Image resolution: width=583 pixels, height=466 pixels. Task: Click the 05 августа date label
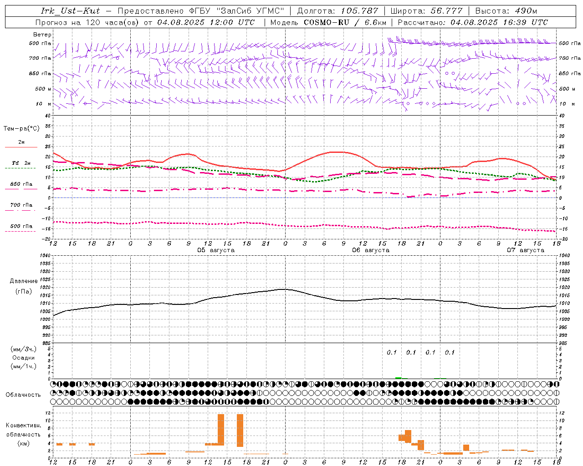[x=216, y=250]
